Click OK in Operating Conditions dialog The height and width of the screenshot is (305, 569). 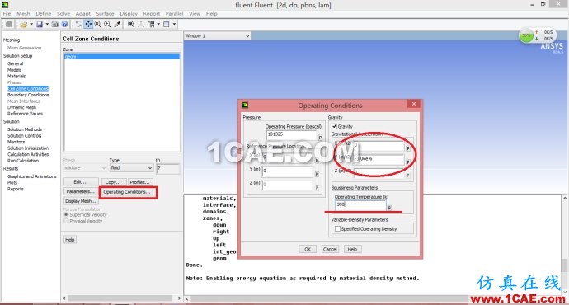coord(308,249)
